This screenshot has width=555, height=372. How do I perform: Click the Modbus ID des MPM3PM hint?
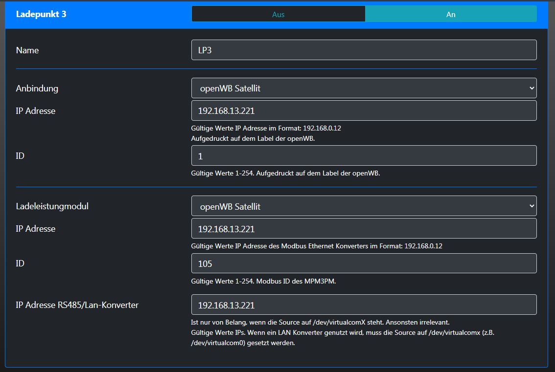263,281
